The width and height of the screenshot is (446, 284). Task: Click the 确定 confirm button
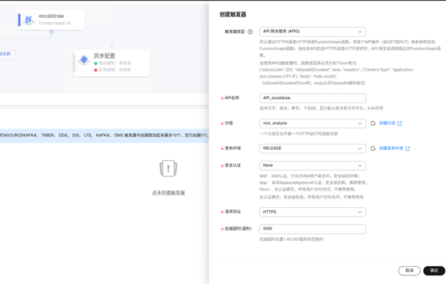pyautogui.click(x=434, y=271)
